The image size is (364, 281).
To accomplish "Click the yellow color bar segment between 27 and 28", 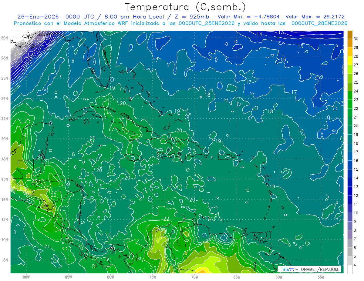I will tap(350, 61).
